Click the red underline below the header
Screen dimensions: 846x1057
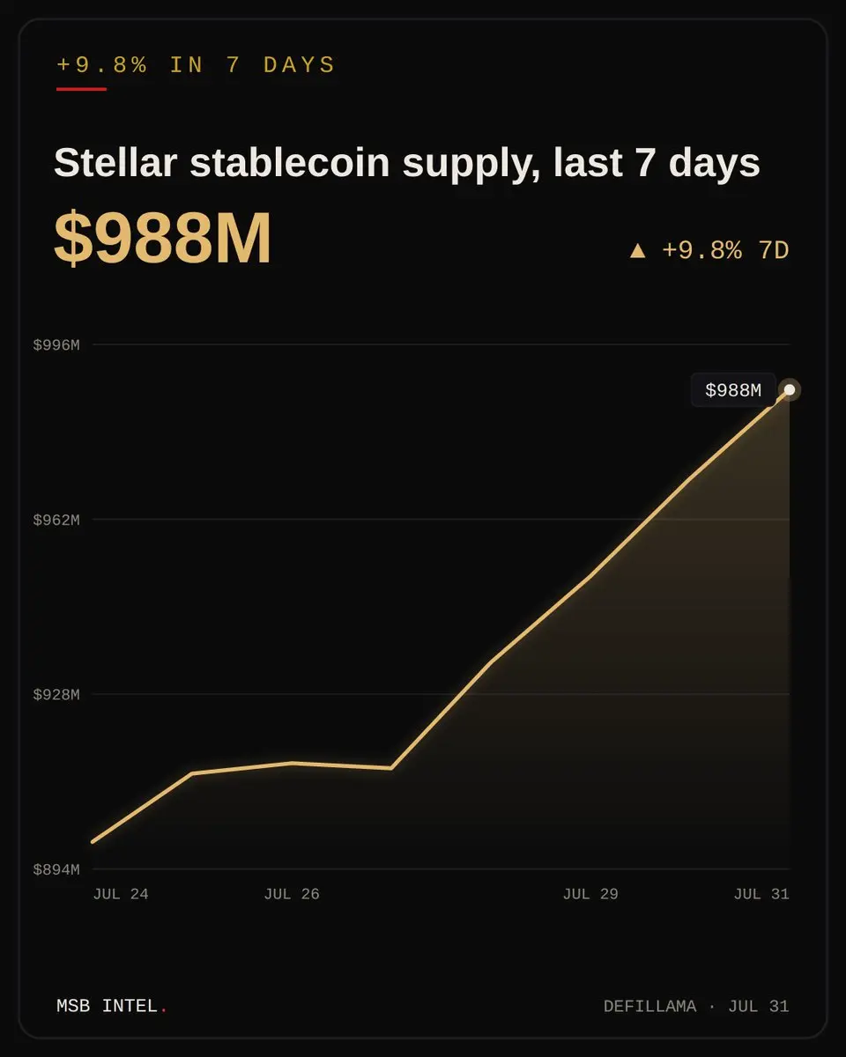pos(81,89)
